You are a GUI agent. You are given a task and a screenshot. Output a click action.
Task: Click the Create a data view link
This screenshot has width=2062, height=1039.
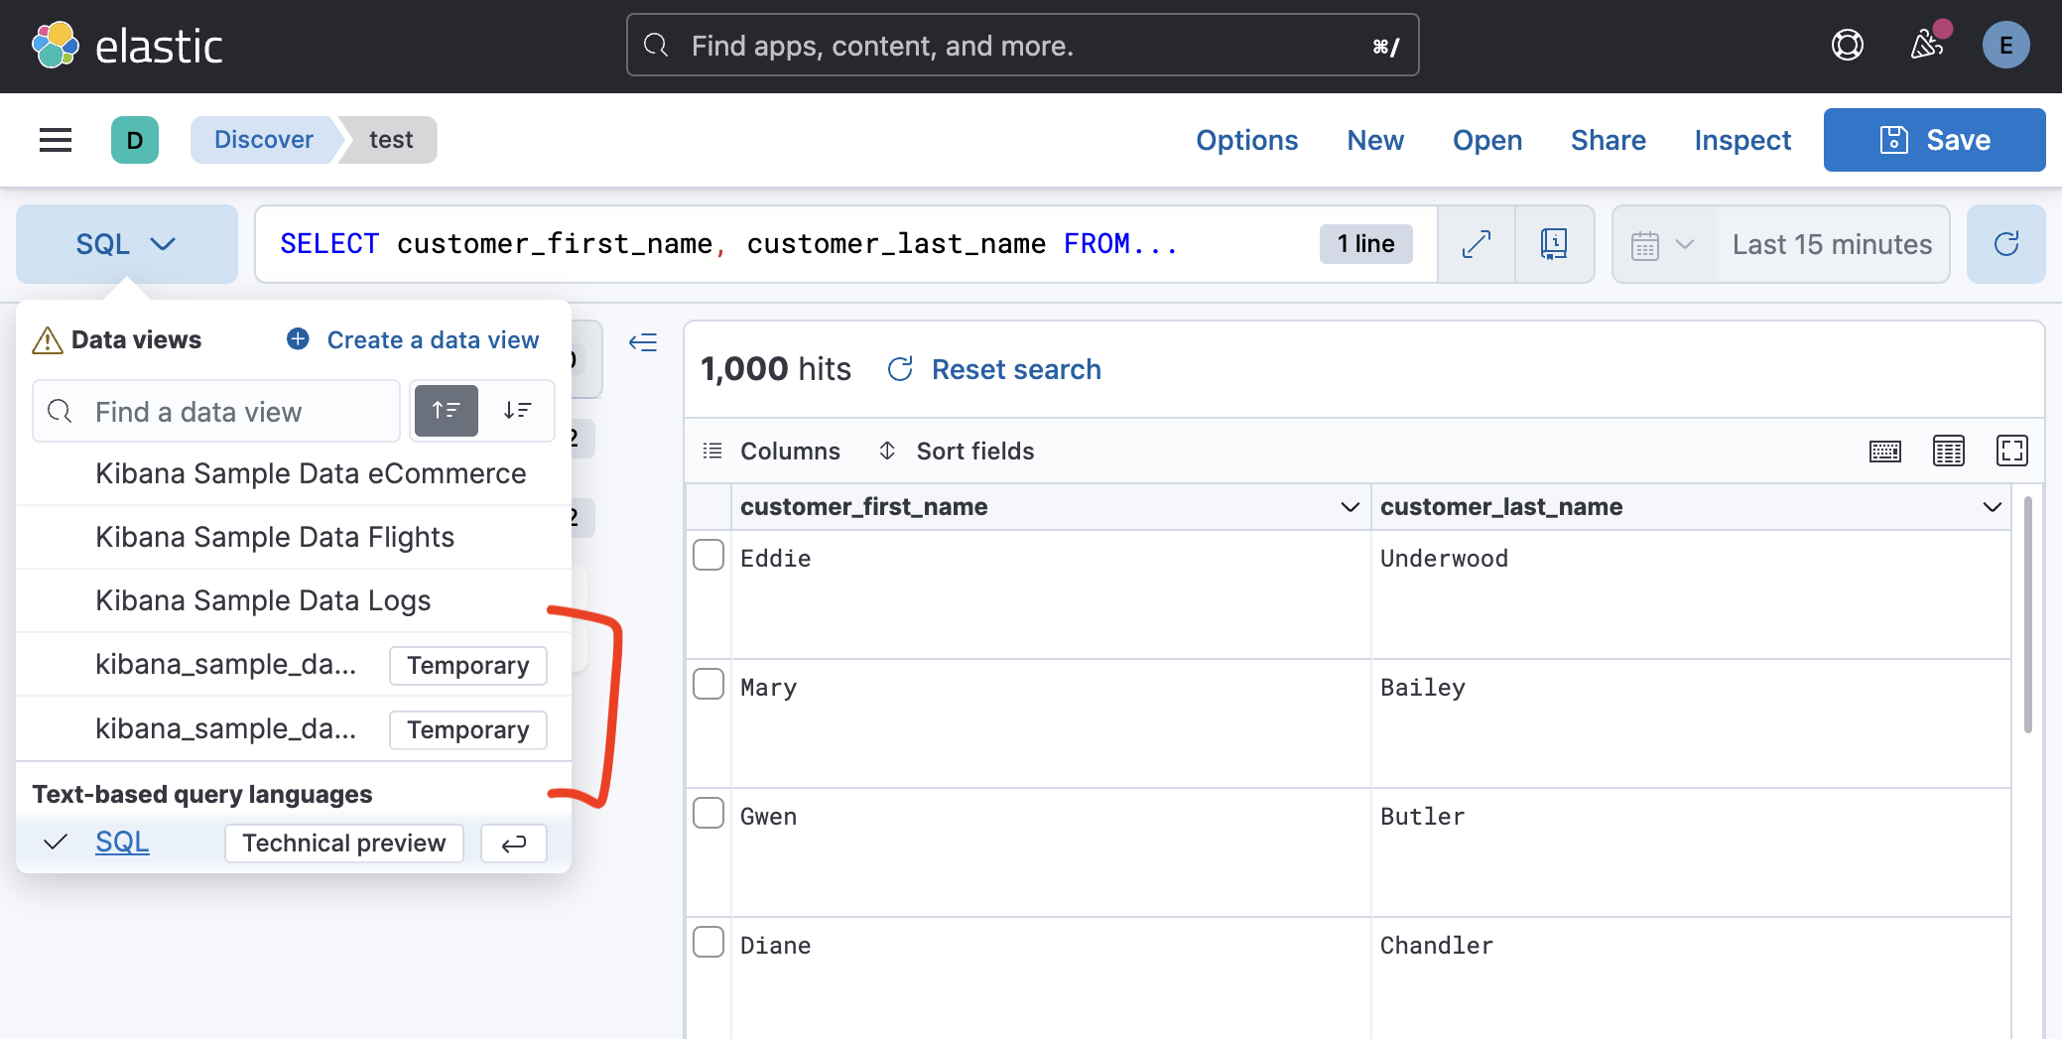[432, 339]
